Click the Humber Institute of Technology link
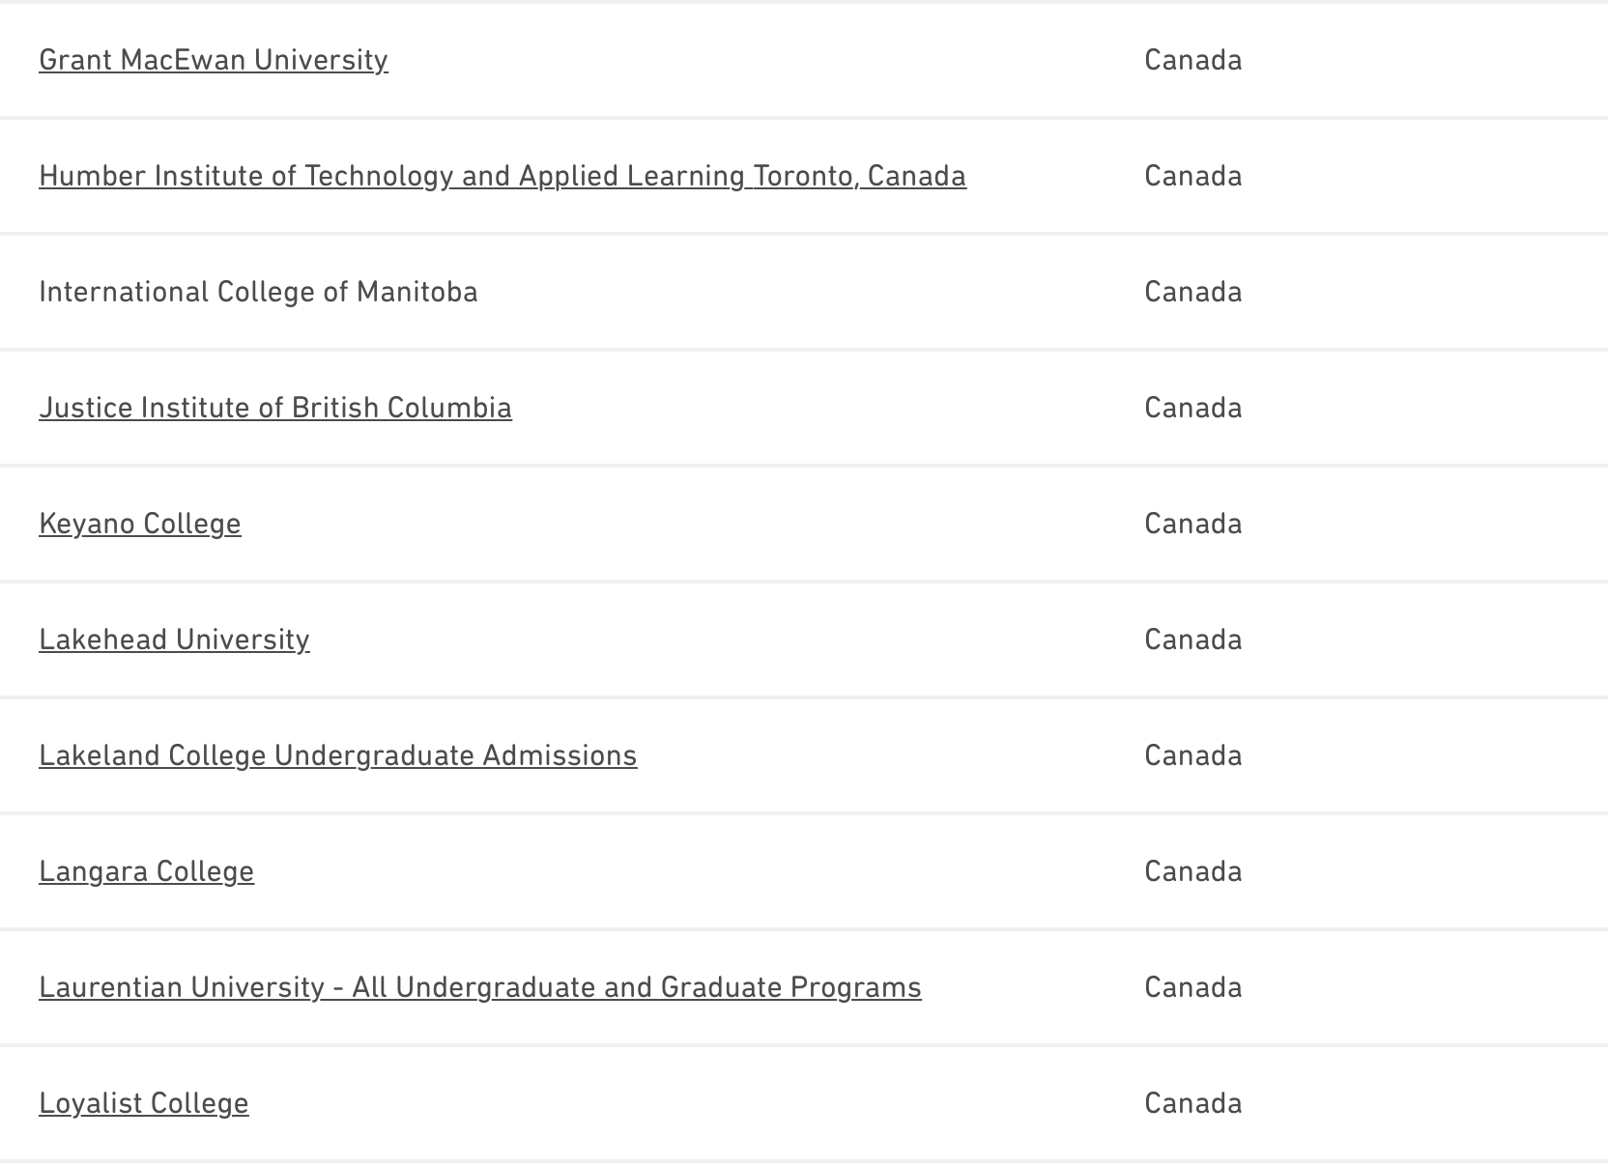This screenshot has width=1608, height=1165. point(502,176)
